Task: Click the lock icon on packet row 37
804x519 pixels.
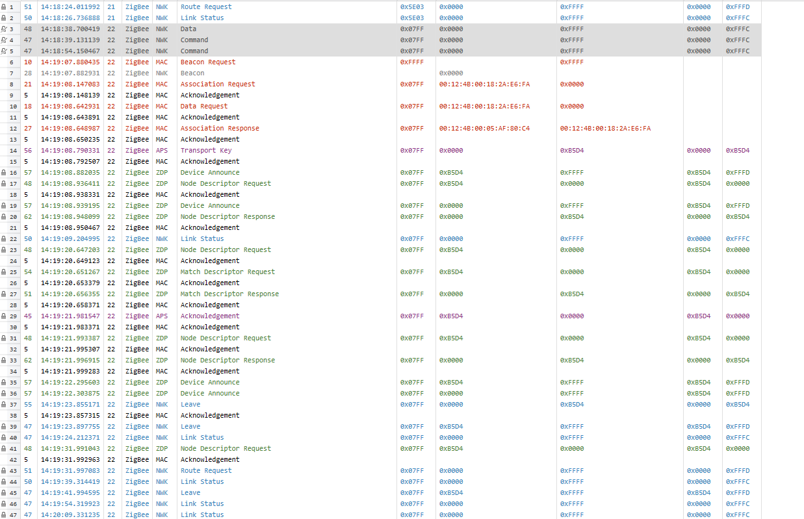Action: [x=4, y=404]
